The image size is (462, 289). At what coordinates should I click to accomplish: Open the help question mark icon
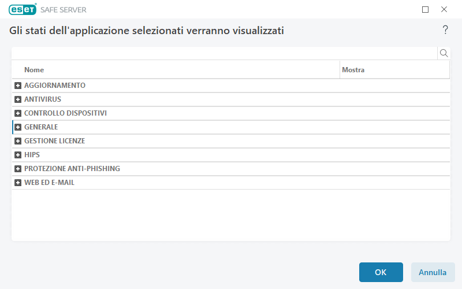(445, 30)
